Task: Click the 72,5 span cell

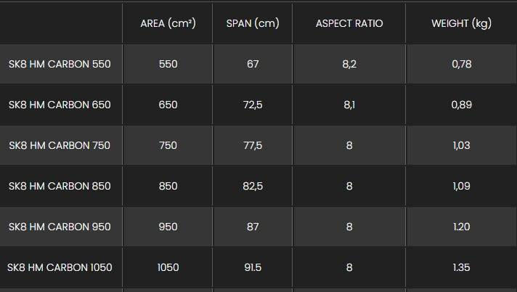Action: (253, 105)
